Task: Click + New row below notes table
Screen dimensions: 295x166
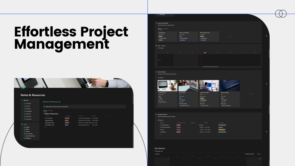Action: [x=45, y=127]
